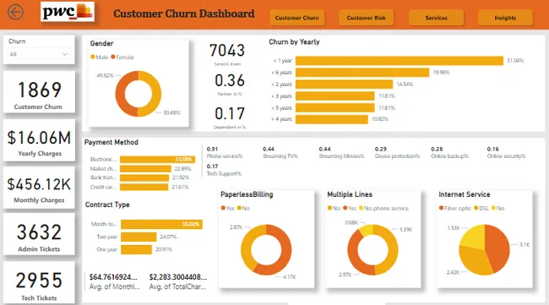This screenshot has height=305, width=549.
Task: Select the < 6 years churn bar
Action: click(x=362, y=73)
